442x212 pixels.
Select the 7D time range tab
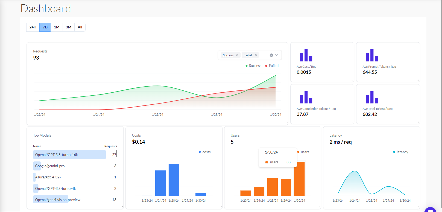[45, 27]
